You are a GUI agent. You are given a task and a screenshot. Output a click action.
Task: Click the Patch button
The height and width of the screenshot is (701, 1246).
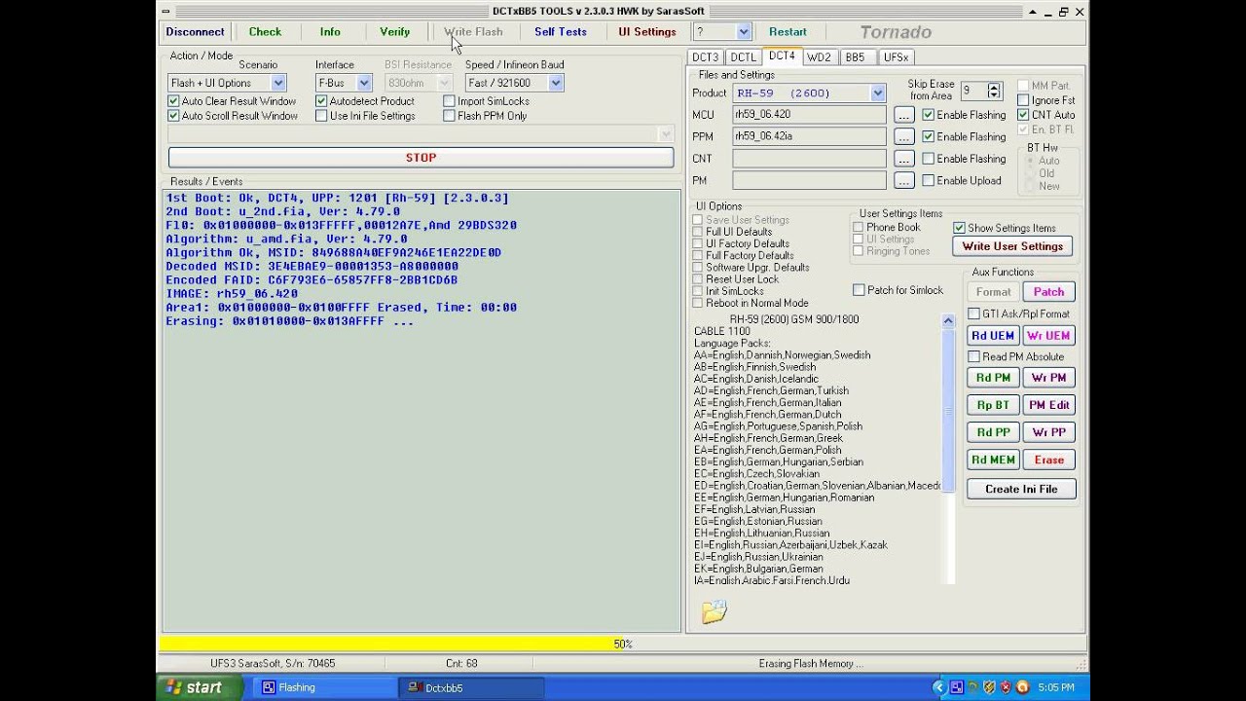pyautogui.click(x=1048, y=292)
